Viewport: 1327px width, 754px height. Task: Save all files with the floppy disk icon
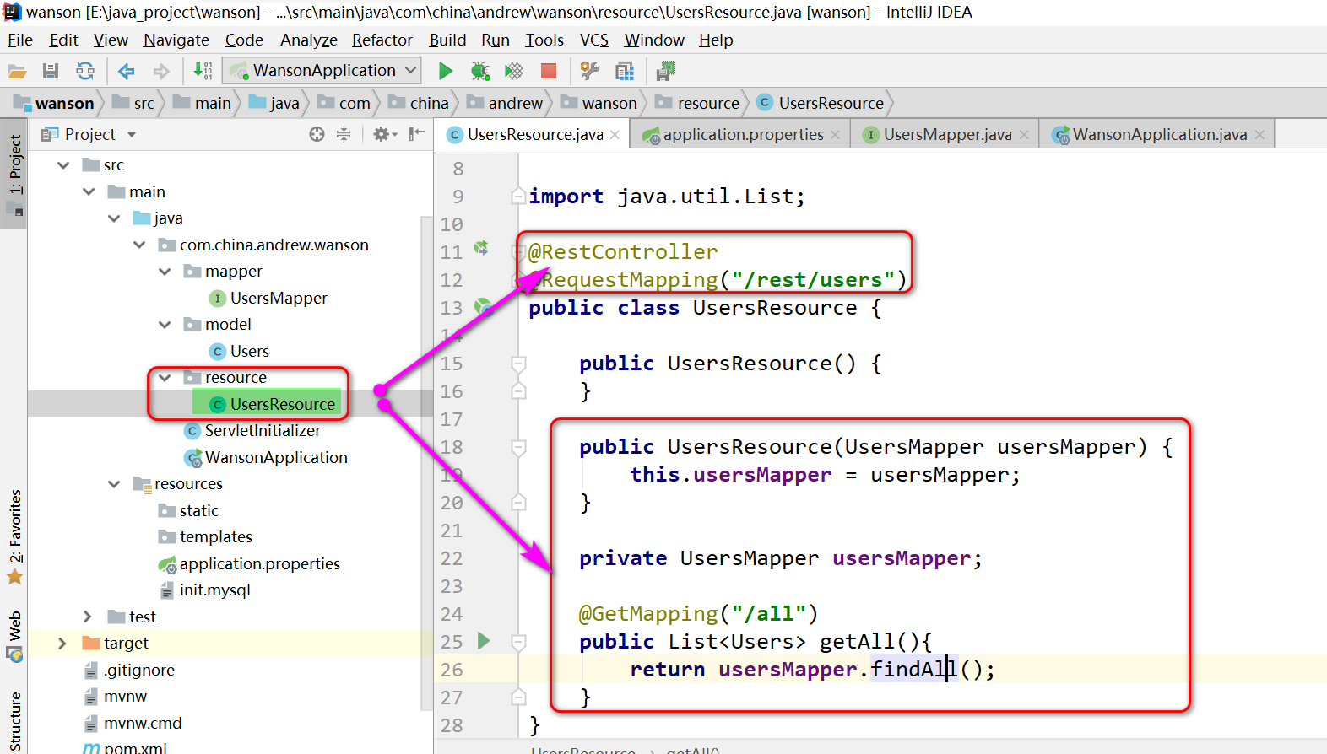click(x=51, y=72)
